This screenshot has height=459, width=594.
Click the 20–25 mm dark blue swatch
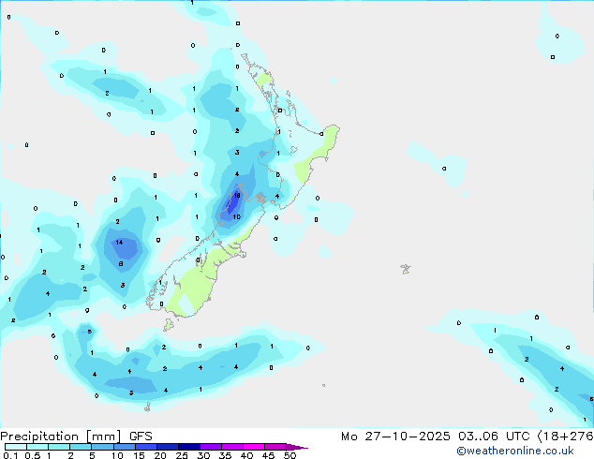pos(168,447)
